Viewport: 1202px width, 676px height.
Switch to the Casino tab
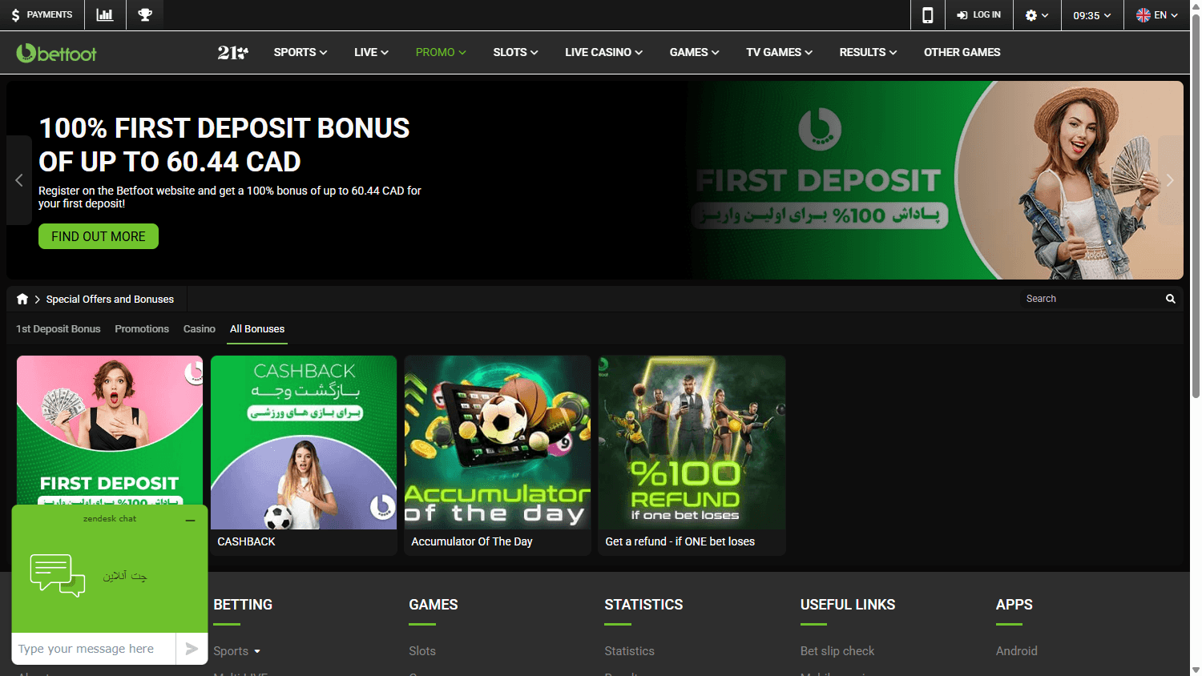(x=200, y=329)
